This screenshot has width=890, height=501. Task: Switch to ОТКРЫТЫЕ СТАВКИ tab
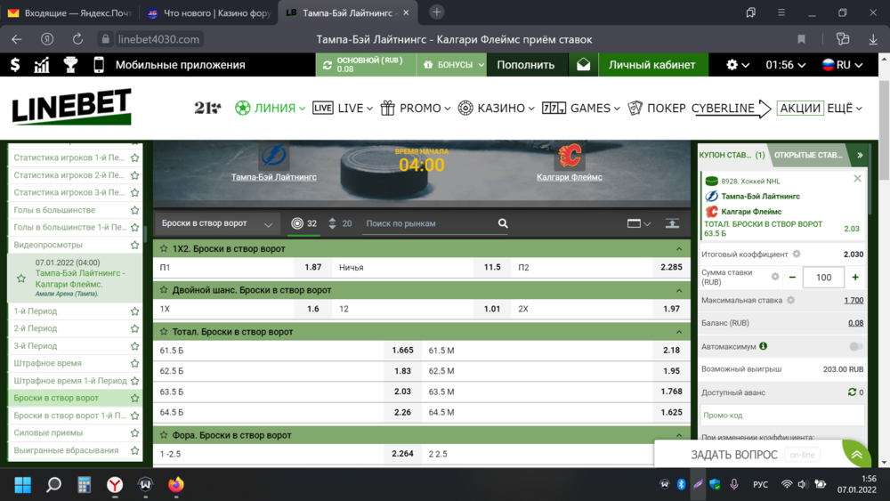coord(808,155)
